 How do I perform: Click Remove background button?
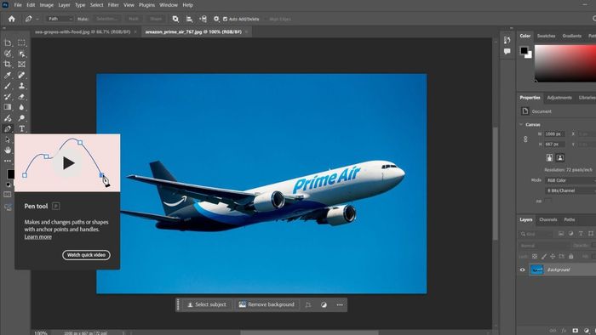click(266, 304)
